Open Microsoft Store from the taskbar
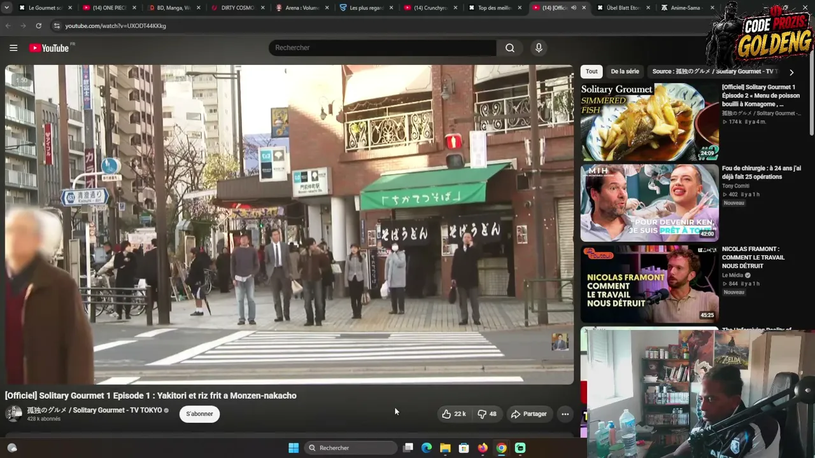 464,448
